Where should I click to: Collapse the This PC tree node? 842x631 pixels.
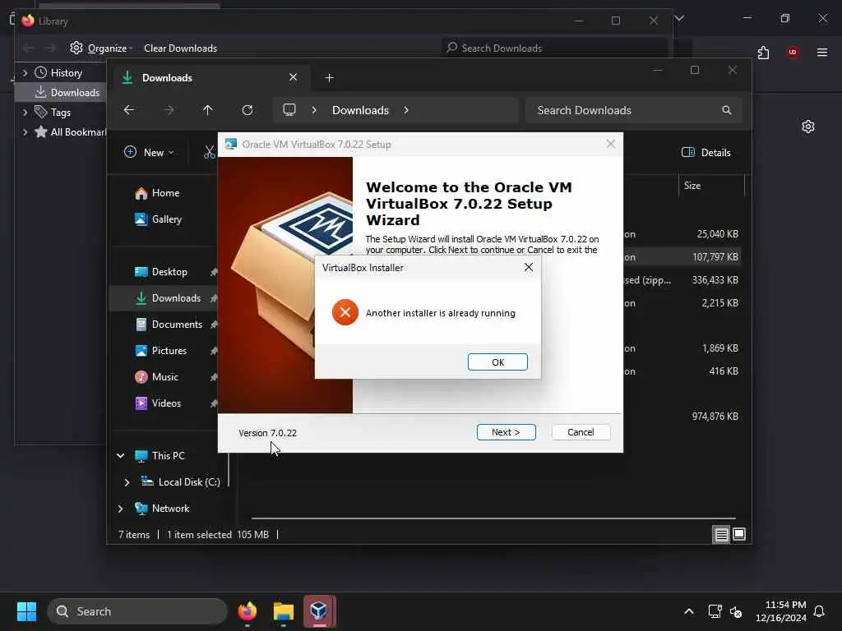pos(120,455)
